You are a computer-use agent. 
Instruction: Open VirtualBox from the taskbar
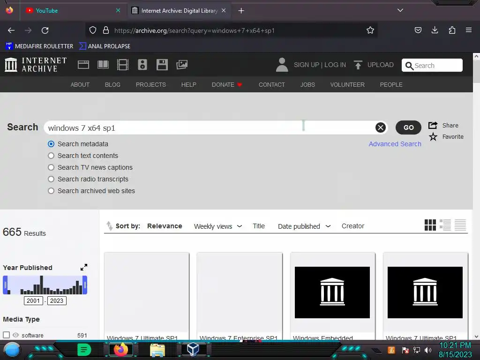point(193,349)
